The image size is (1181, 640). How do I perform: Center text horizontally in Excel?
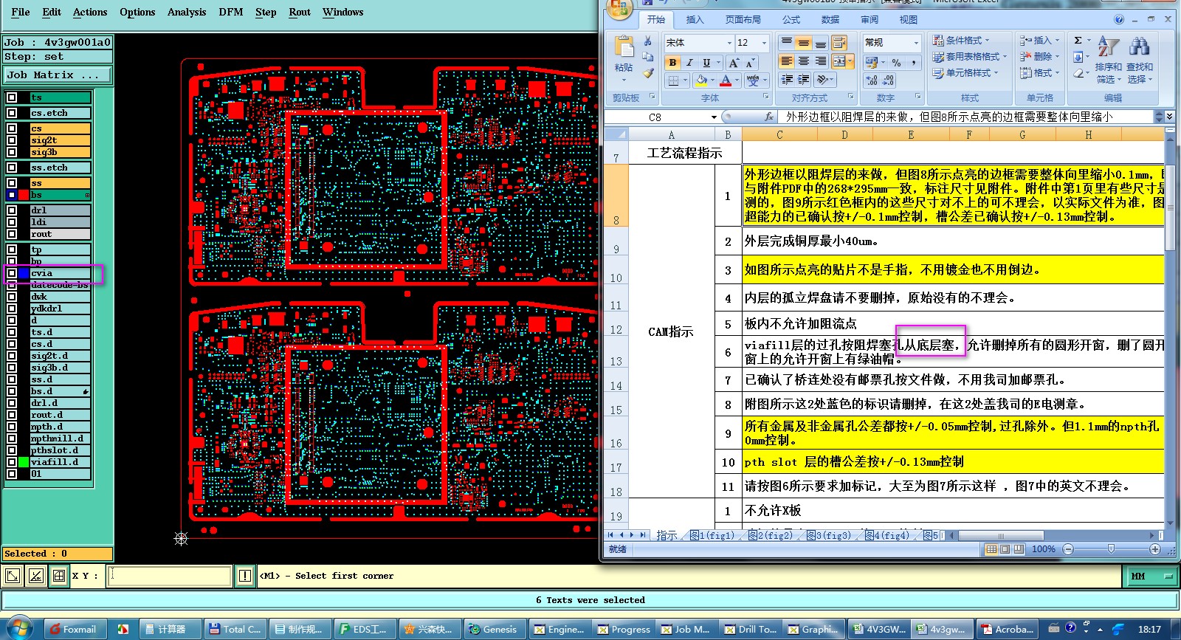point(804,61)
